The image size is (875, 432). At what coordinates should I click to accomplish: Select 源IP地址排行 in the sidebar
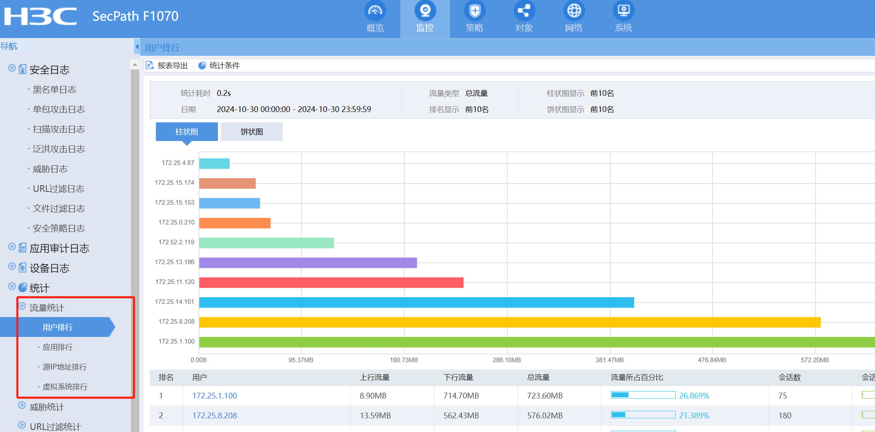[x=65, y=367]
